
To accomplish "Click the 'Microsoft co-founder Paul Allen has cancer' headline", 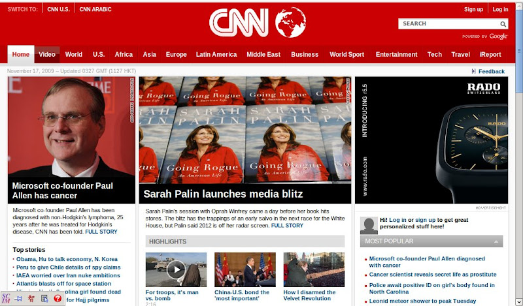I will point(63,191).
